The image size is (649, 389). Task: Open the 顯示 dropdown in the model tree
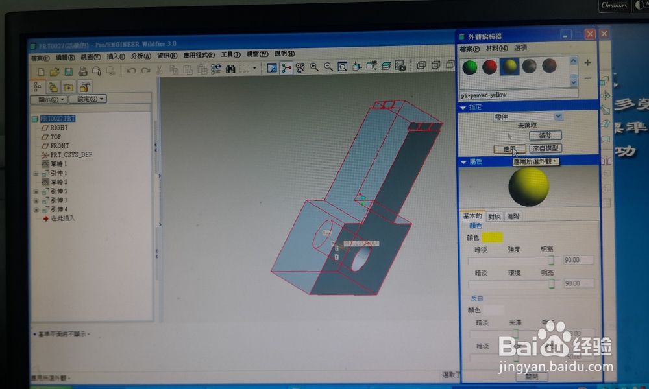49,99
